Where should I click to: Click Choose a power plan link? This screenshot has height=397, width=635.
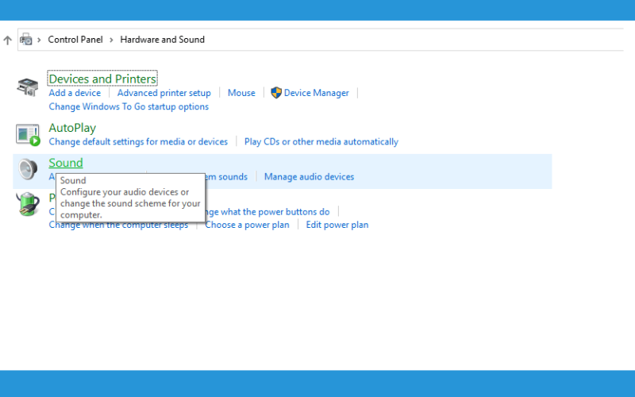(247, 225)
